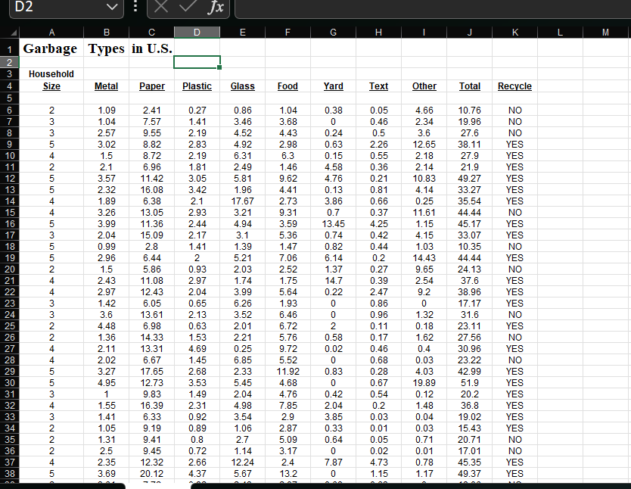Click the Select All corner button above row 1

[x=15, y=32]
